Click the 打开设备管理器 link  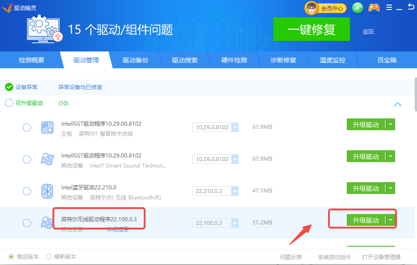(x=381, y=257)
